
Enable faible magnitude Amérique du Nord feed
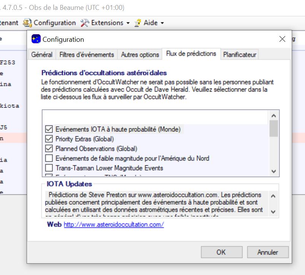pos(49,158)
